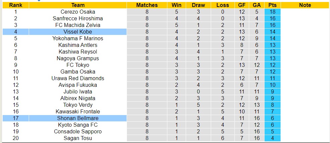Click the highlighted Shonan Bellmare team name
This screenshot has height=143, width=330.
(x=78, y=118)
